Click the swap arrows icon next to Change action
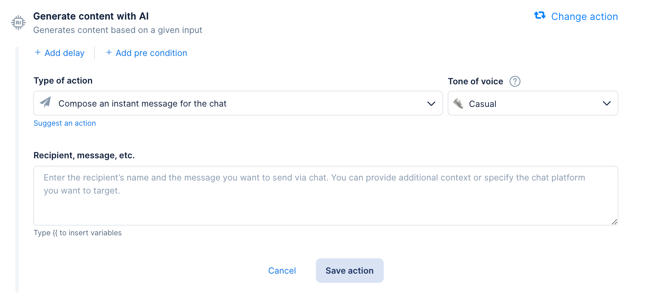This screenshot has width=657, height=302. (x=540, y=15)
